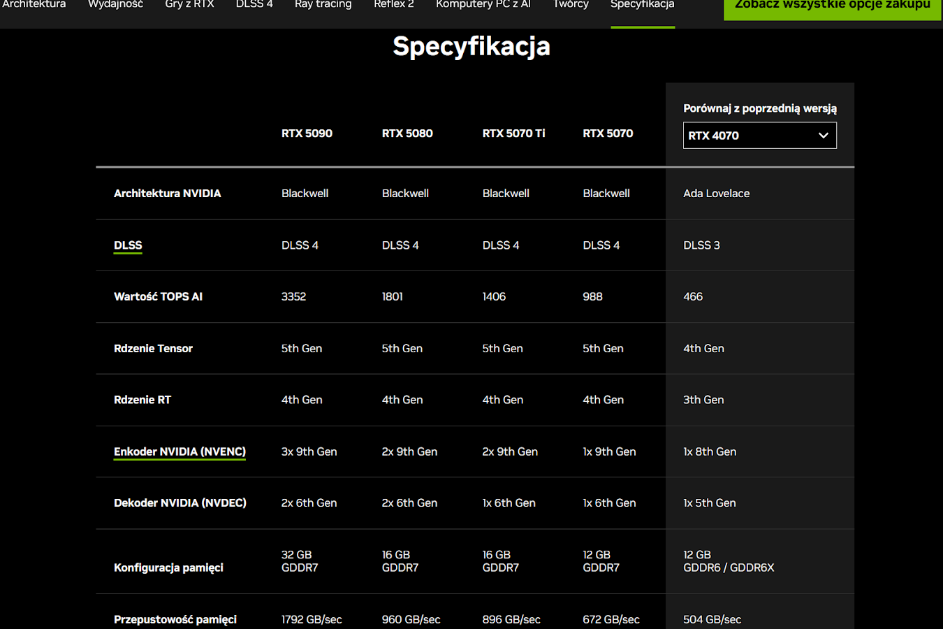Select the 1792 GB/sec bandwidth value
The width and height of the screenshot is (943, 629).
point(312,619)
